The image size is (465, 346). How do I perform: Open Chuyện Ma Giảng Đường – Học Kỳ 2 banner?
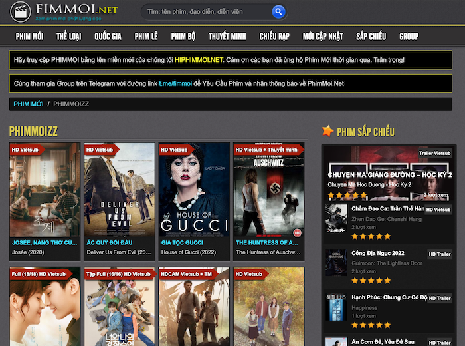[389, 173]
